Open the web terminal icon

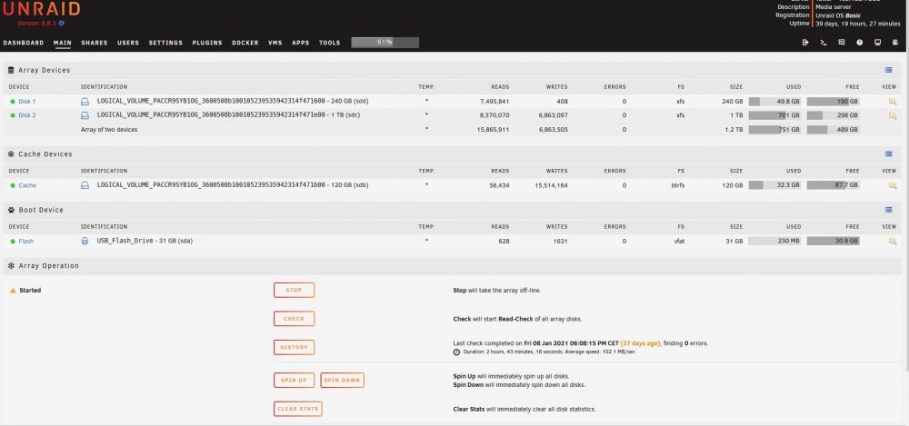coord(824,43)
